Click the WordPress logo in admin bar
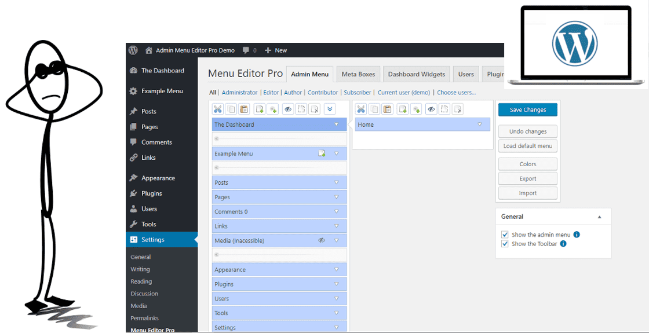Screen dimensions: 649x333 133,50
